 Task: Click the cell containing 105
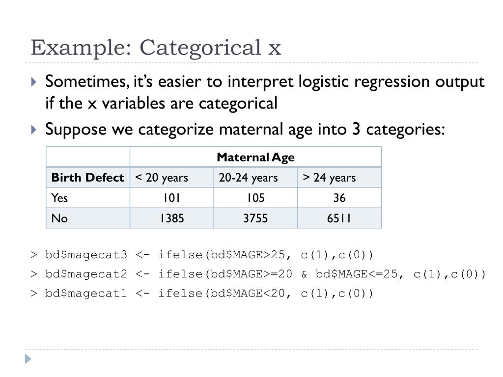click(x=255, y=198)
